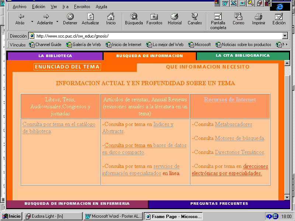Screen dimensions: 295x221
Task: Go home with the Inicio icon
Action: tap(111, 17)
